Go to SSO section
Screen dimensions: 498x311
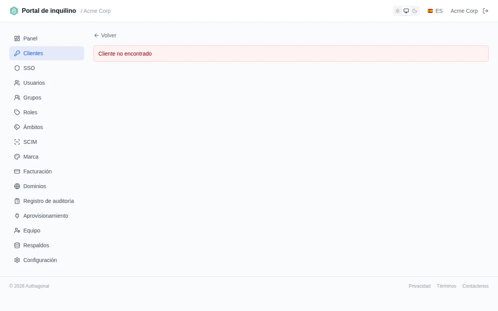[x=47, y=68]
